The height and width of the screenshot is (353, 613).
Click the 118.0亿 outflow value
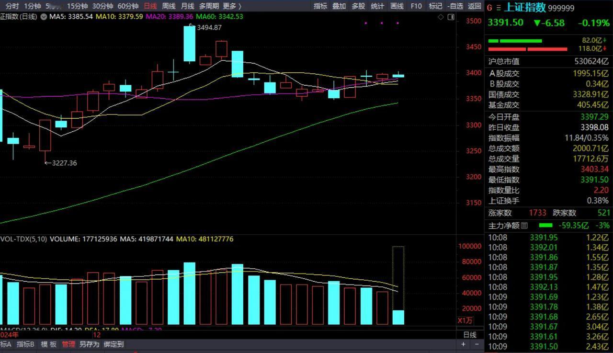pos(590,48)
